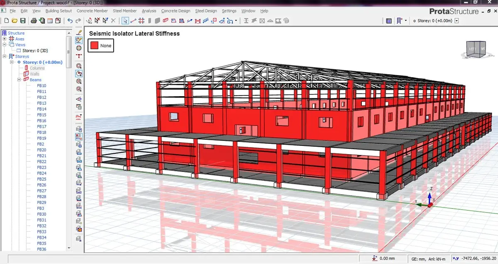The image size is (498, 264).
Task: Open the Analysis menu
Action: point(149,11)
